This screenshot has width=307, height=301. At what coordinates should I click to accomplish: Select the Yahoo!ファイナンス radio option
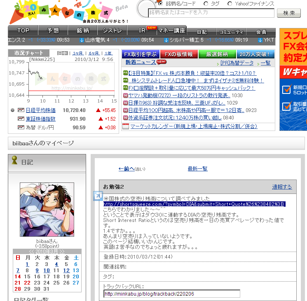(x=230, y=4)
